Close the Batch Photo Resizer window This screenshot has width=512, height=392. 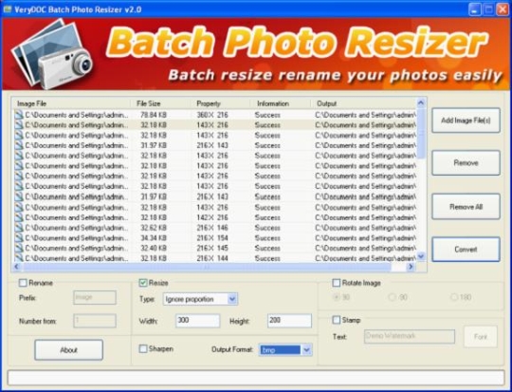tap(503, 9)
